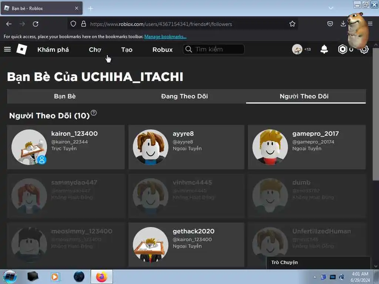Go back with the browser back arrow

click(x=9, y=24)
